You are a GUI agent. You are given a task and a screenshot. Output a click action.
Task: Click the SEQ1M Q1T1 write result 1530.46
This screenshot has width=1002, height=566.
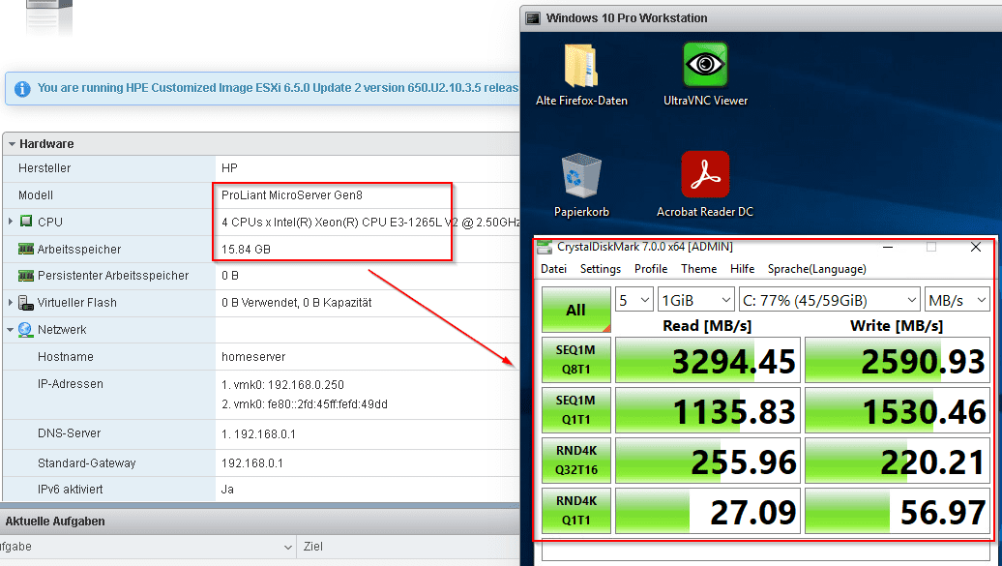(898, 410)
